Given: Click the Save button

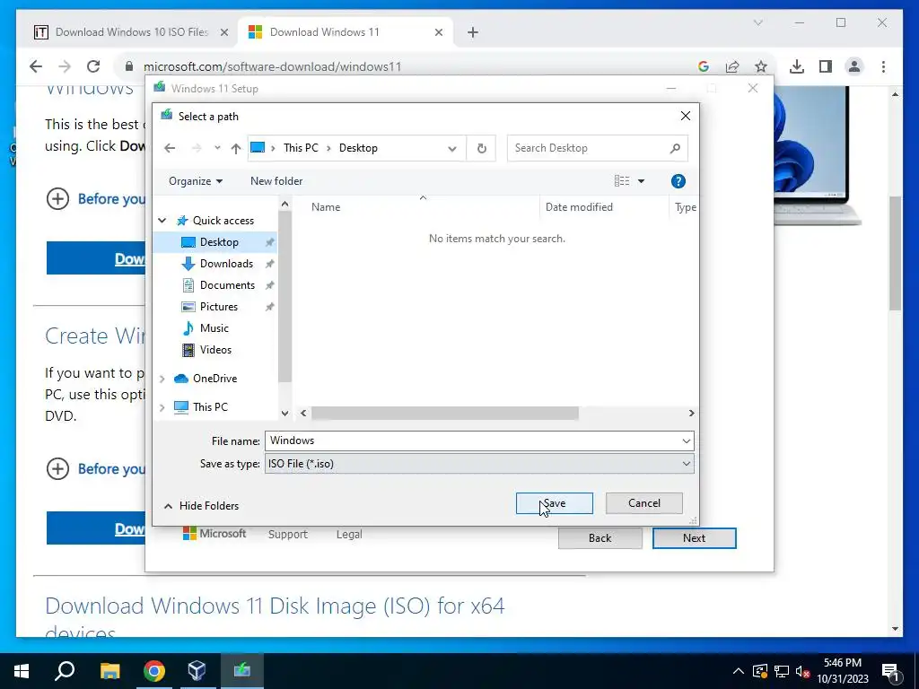Looking at the screenshot, I should pos(554,503).
